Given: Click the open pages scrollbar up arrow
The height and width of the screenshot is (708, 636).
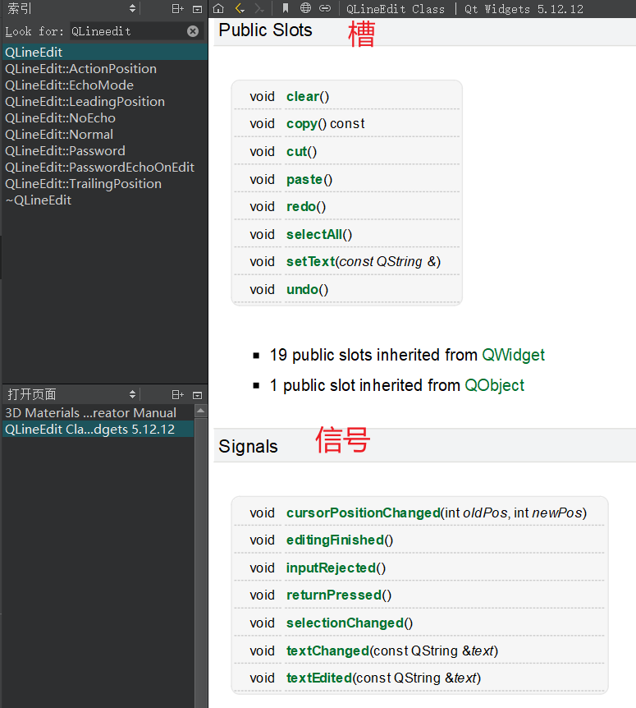Looking at the screenshot, I should 201,411.
